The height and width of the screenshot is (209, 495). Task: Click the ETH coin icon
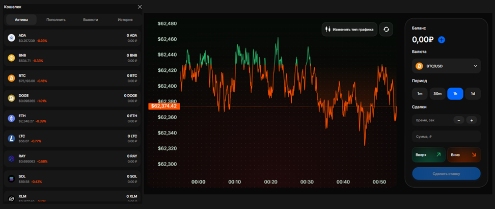pos(11,118)
